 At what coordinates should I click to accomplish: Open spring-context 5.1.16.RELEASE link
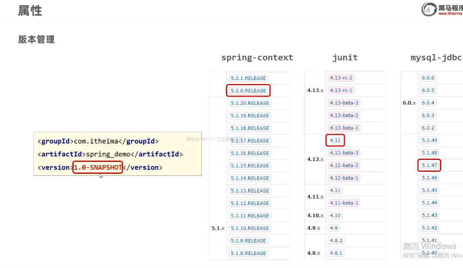pos(250,153)
